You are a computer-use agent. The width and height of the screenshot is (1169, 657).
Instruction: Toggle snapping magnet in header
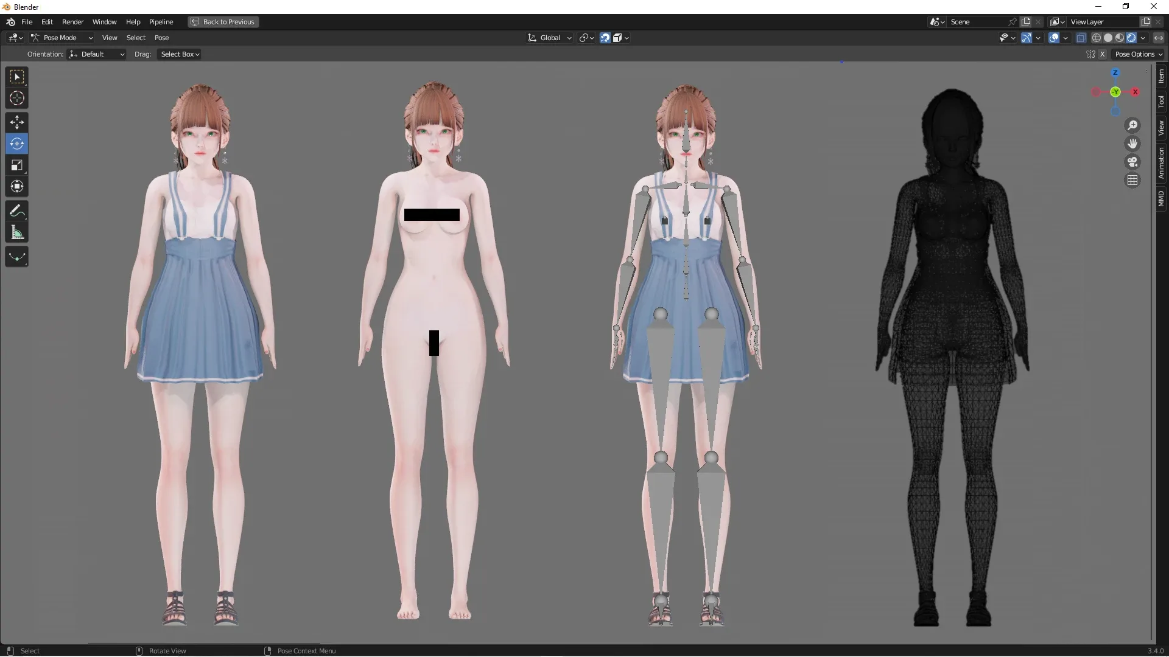click(x=604, y=37)
